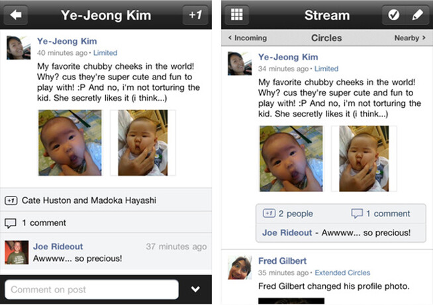Viewport: 433px width, 305px height.
Task: Tap comment bubble icon in Stream card
Action: point(357,213)
